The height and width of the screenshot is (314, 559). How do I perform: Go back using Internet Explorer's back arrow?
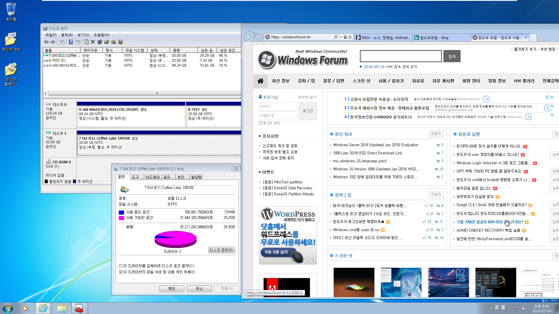pos(249,37)
